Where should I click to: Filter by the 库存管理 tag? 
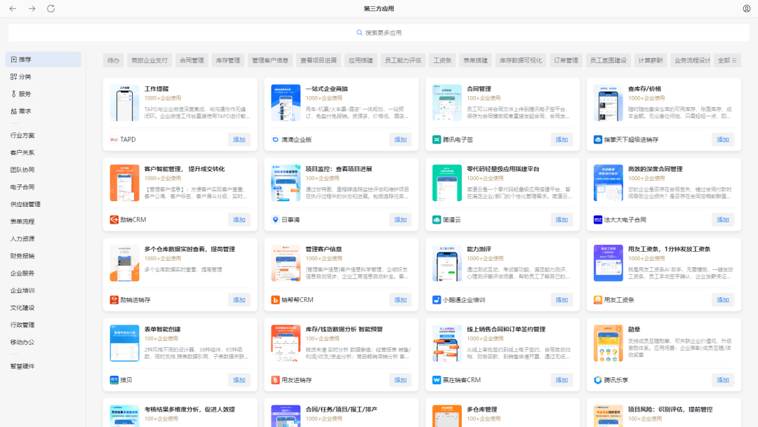227,60
